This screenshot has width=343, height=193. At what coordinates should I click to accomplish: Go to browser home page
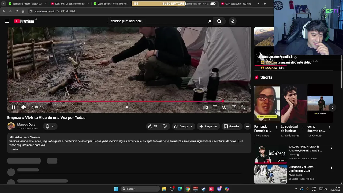23,11
